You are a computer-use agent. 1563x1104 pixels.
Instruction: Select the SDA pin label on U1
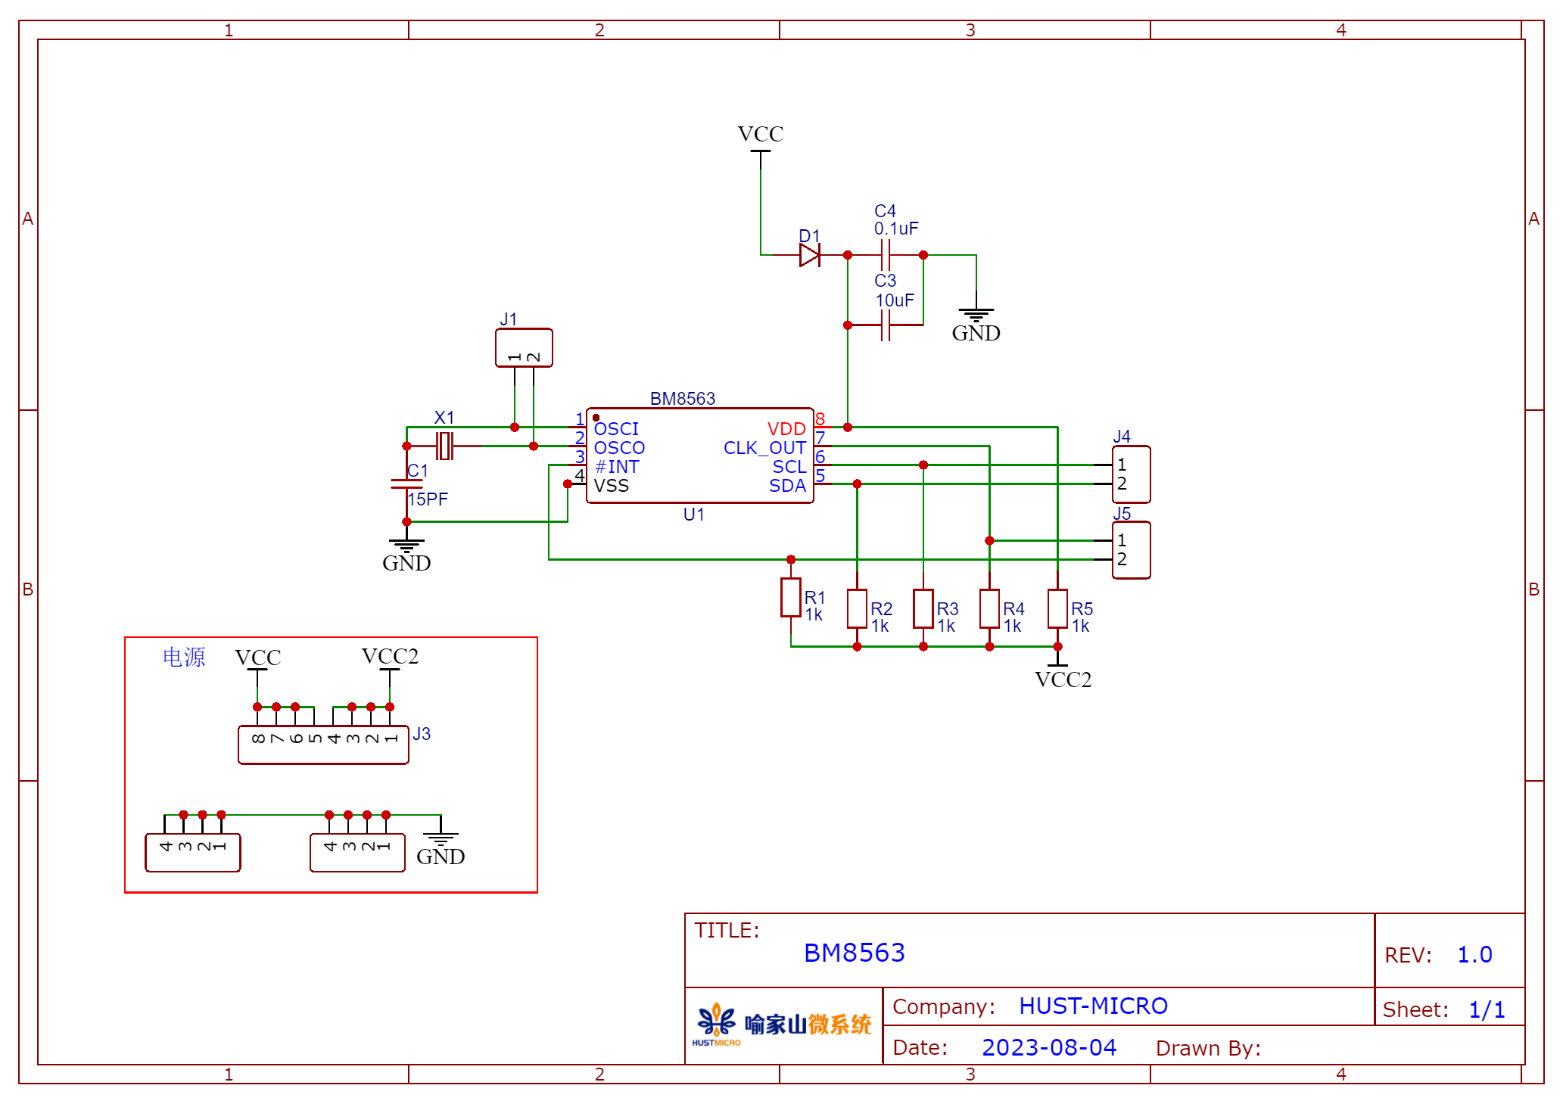[788, 486]
